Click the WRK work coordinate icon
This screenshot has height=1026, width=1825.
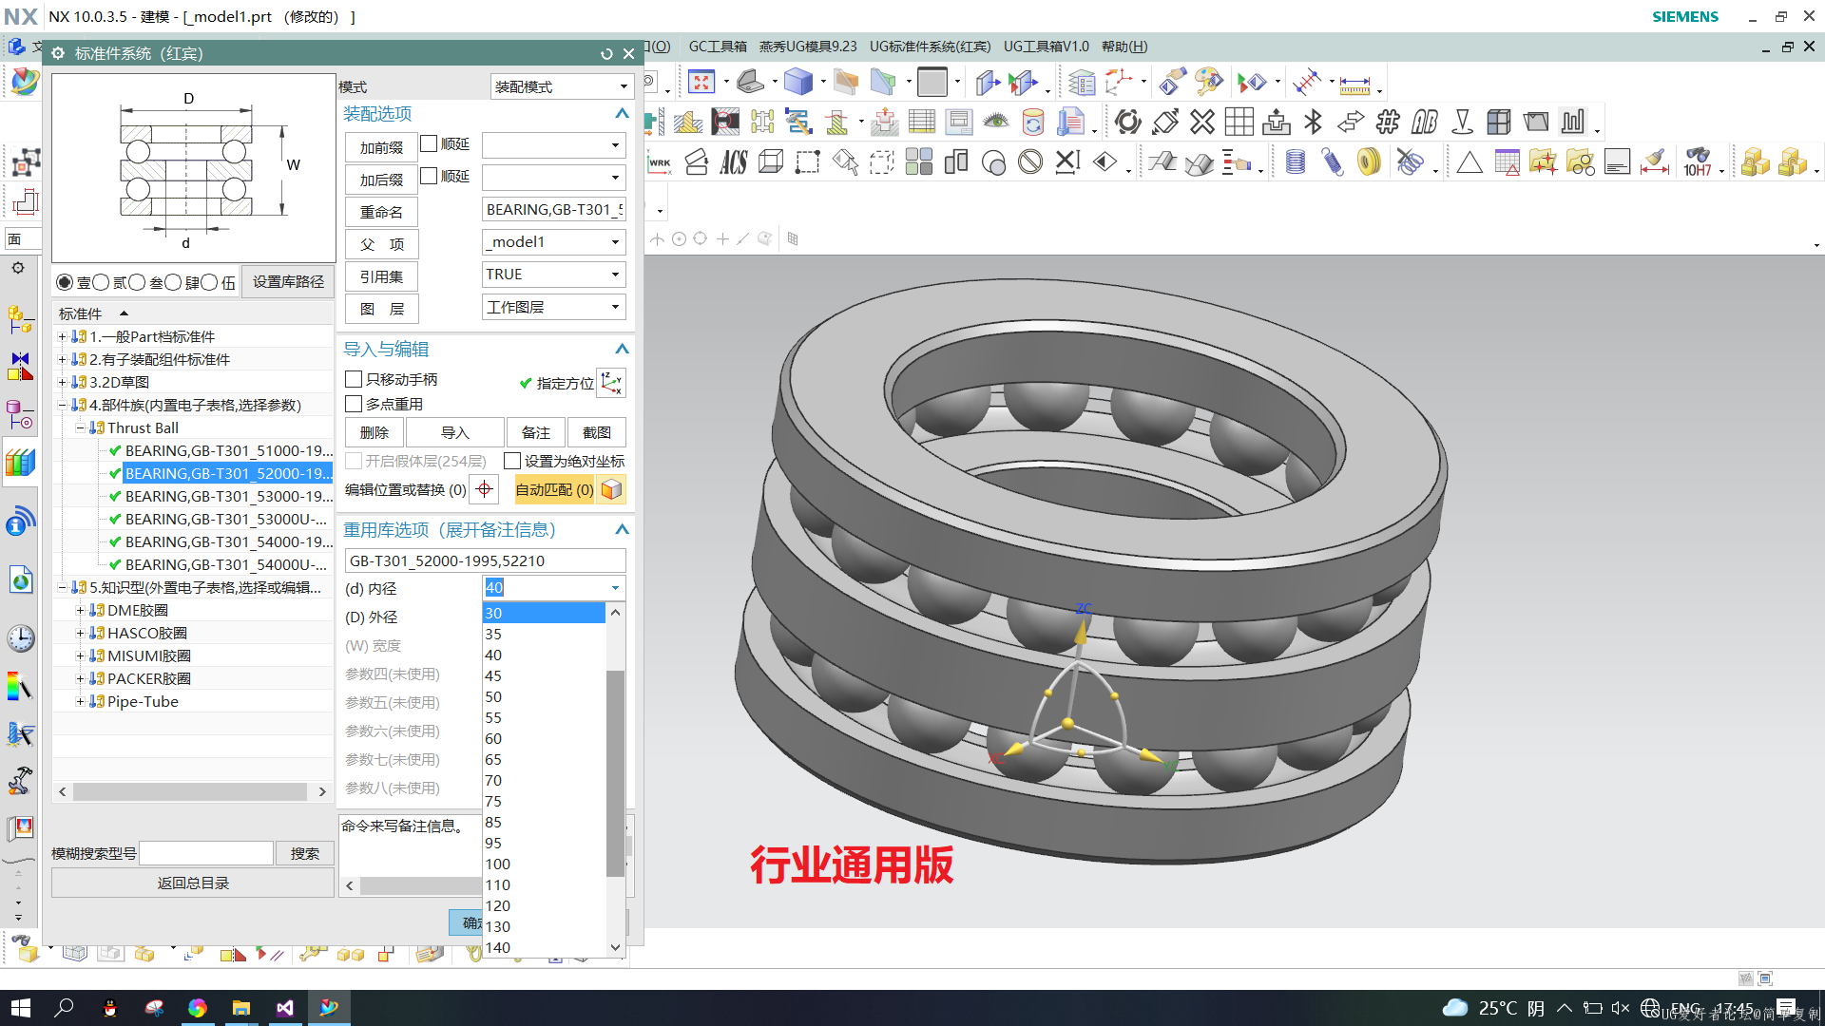[x=659, y=162]
